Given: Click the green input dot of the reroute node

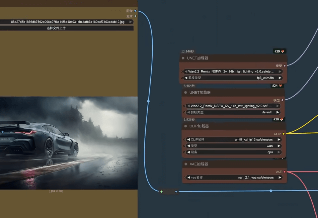Looking at the screenshot, I should coord(161,192).
